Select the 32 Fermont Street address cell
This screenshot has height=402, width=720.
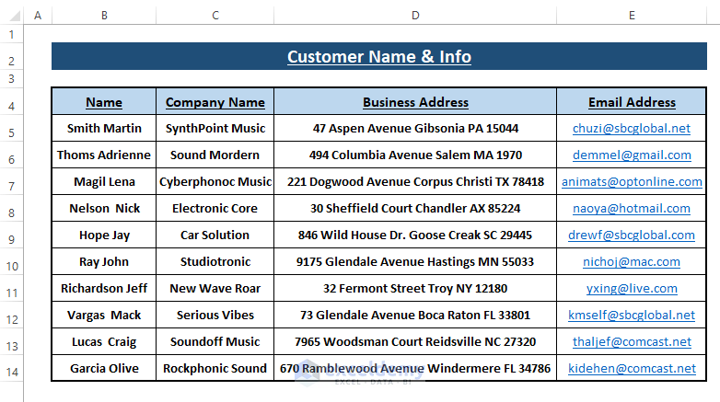tap(415, 288)
